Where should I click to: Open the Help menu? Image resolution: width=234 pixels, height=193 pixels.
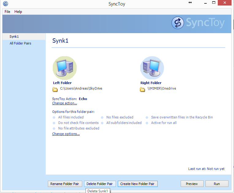(18, 12)
